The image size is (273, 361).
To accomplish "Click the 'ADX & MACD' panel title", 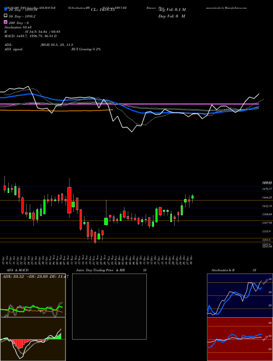I will [17, 270].
